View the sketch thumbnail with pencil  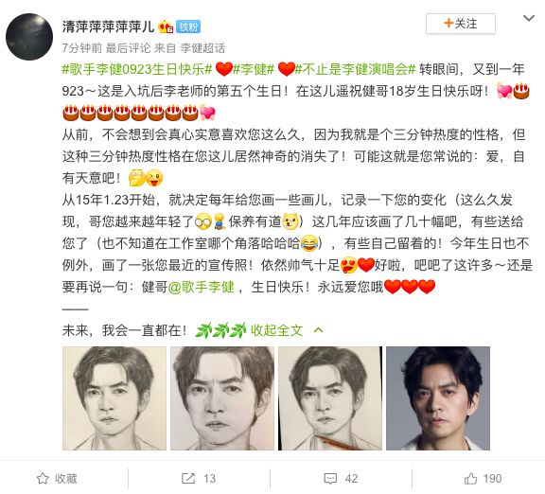pos(330,398)
